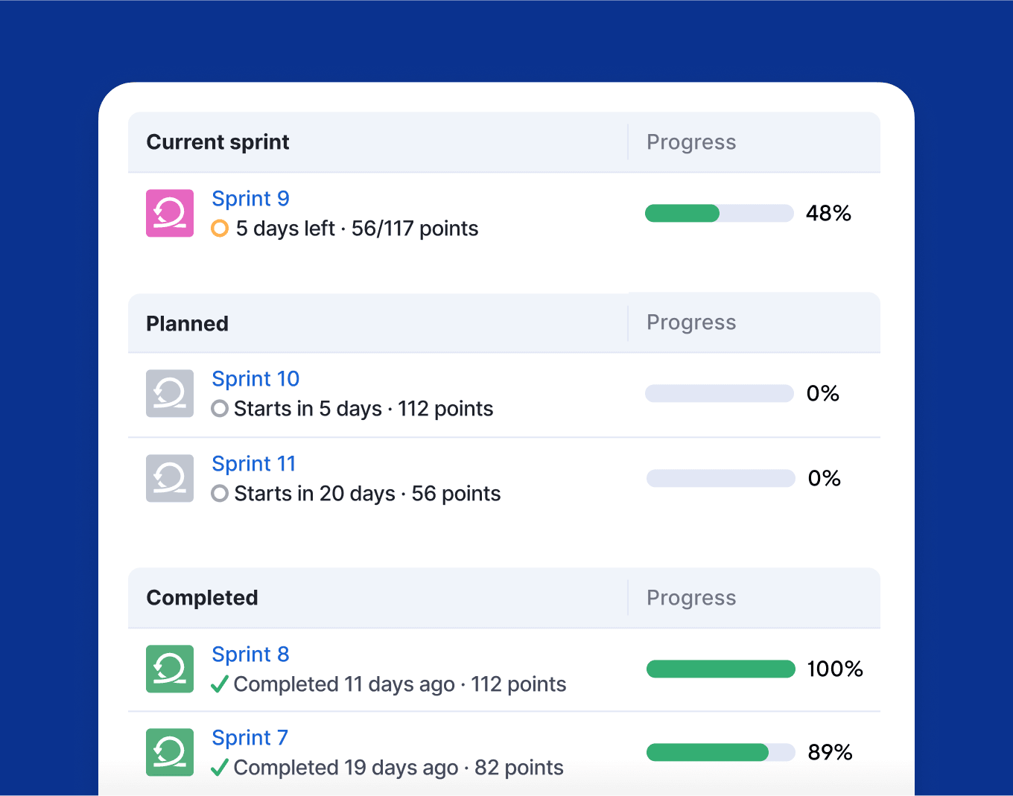
Task: Click the green Sprint 8 sprint icon
Action: click(169, 669)
